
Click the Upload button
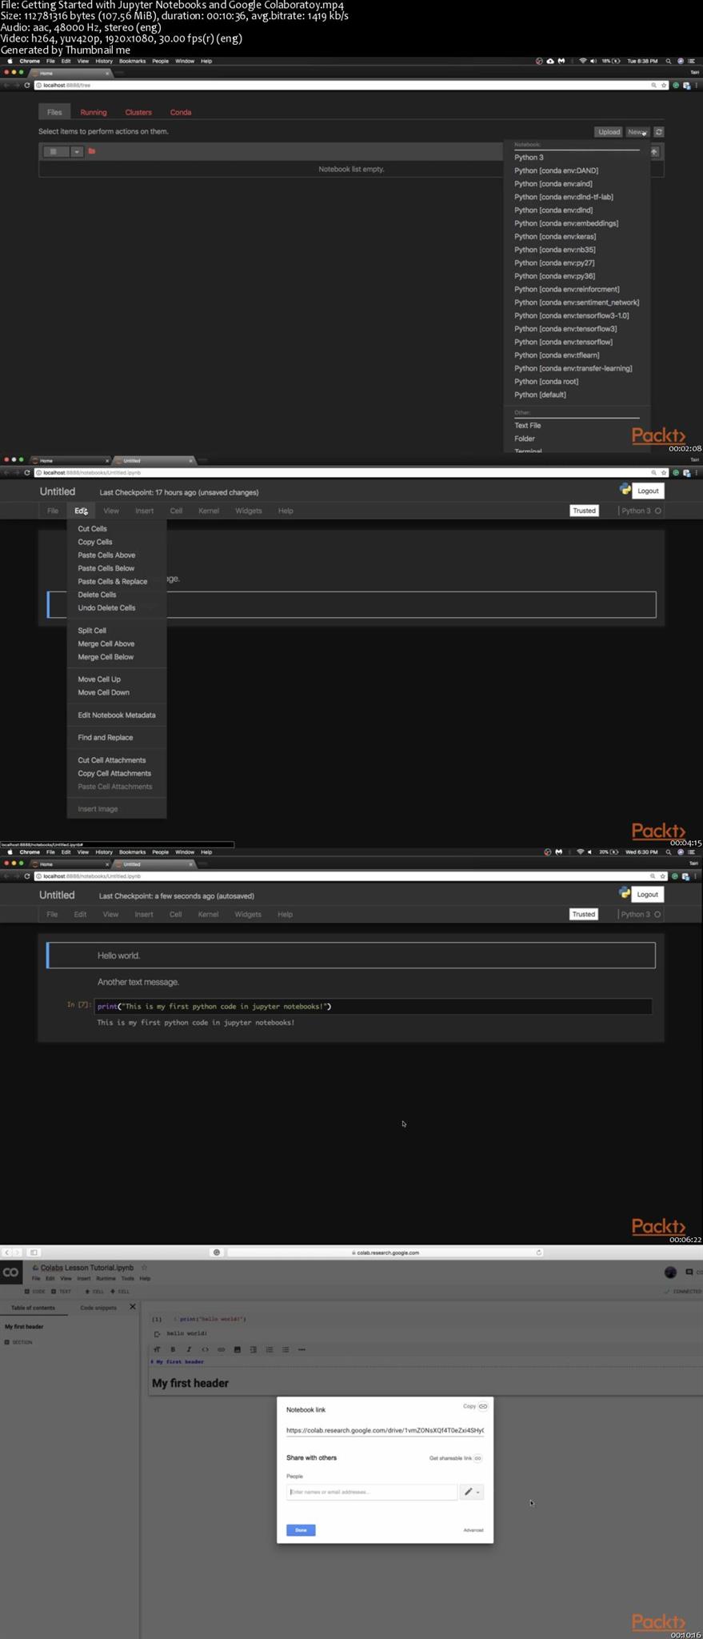[x=609, y=132]
